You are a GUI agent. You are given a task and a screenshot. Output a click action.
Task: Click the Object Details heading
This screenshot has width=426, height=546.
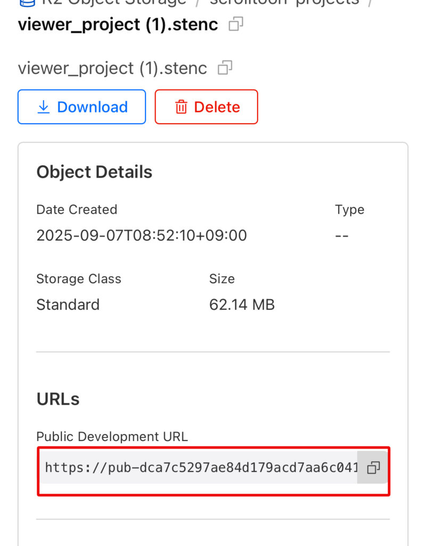click(x=94, y=172)
